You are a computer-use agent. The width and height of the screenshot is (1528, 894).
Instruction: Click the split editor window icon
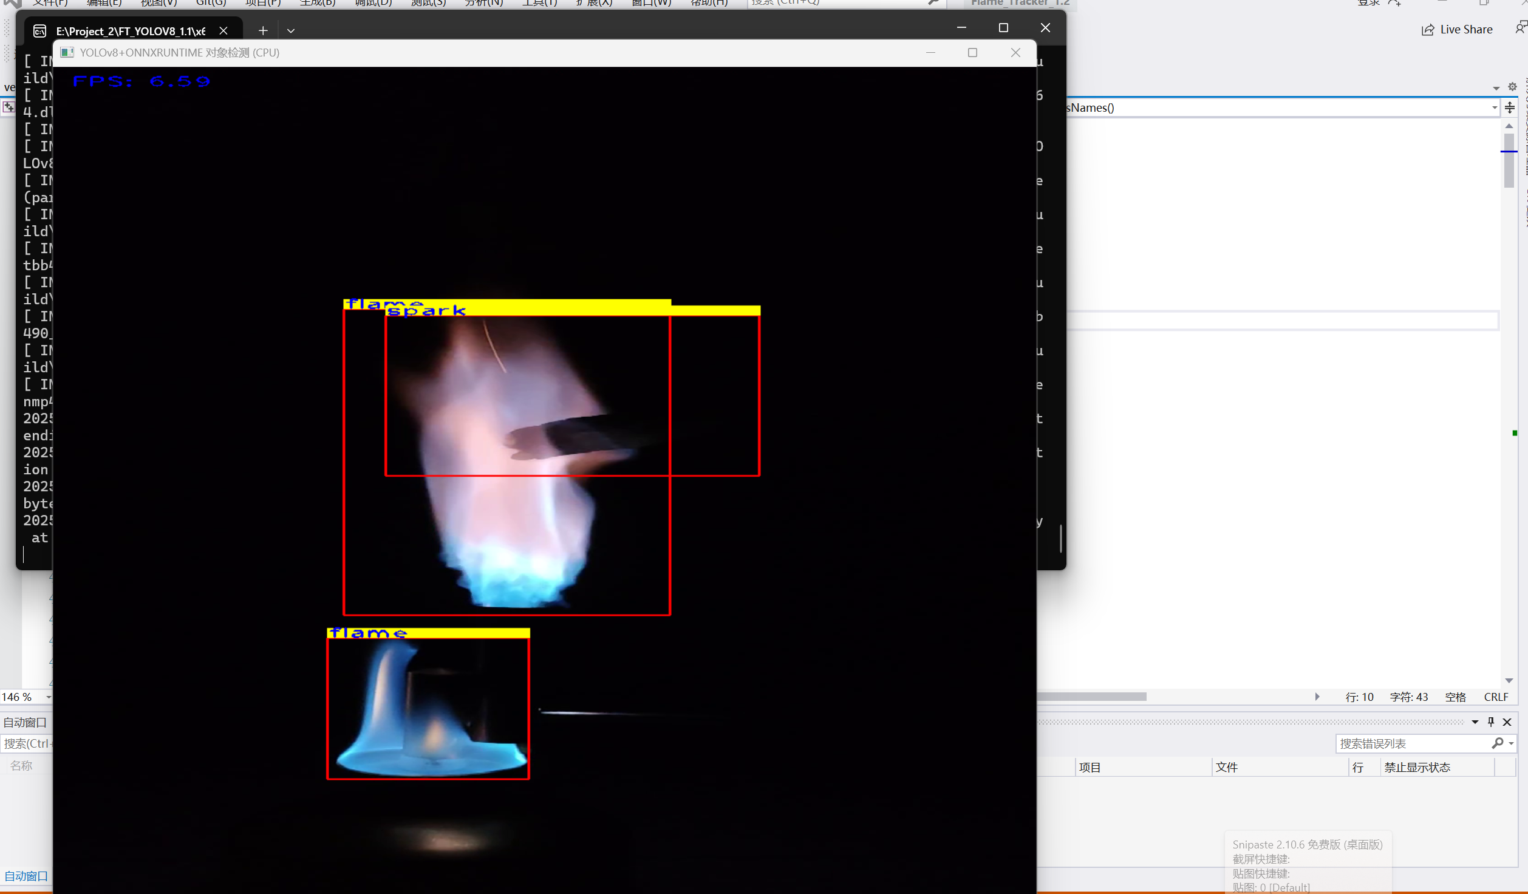[x=1510, y=108]
